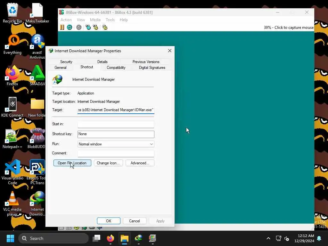Select Internet Download Manager desktop shortcut
The height and width of the screenshot is (246, 328).
click(37, 203)
